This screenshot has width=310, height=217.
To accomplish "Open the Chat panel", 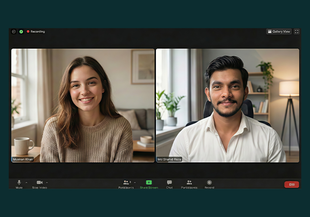I will coord(170,183).
